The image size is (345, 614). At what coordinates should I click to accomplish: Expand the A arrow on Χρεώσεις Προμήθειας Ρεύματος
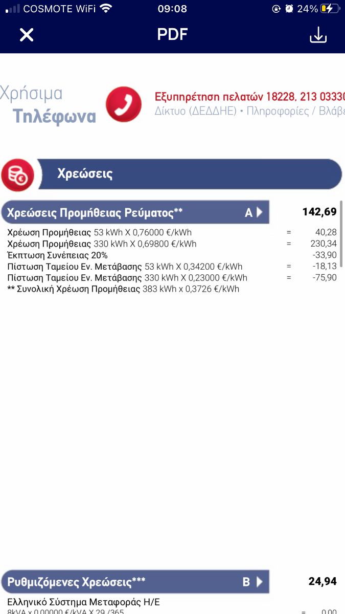coord(254,212)
